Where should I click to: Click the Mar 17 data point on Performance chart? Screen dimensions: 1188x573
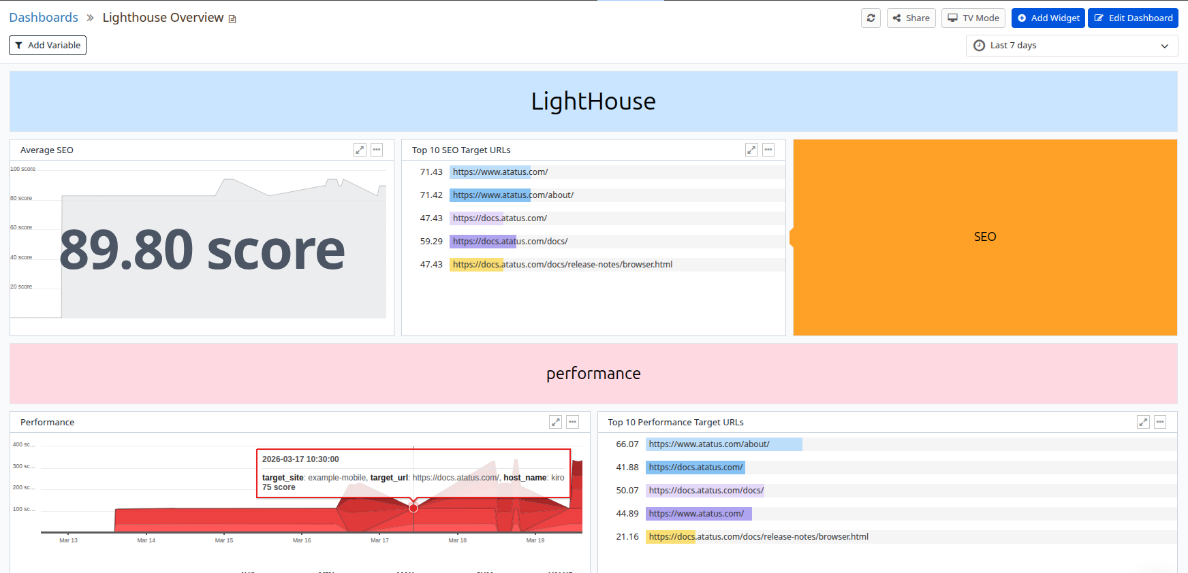(x=413, y=508)
